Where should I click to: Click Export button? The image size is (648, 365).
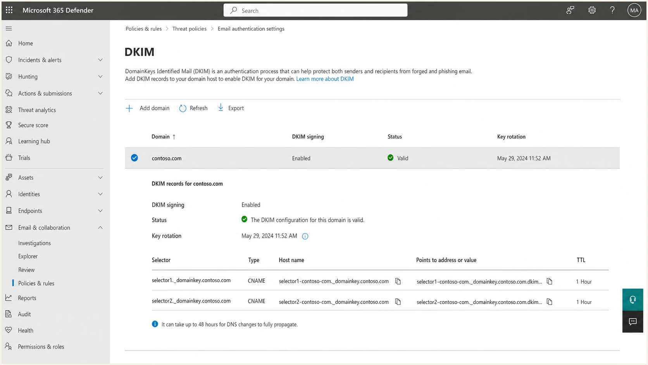click(x=231, y=108)
